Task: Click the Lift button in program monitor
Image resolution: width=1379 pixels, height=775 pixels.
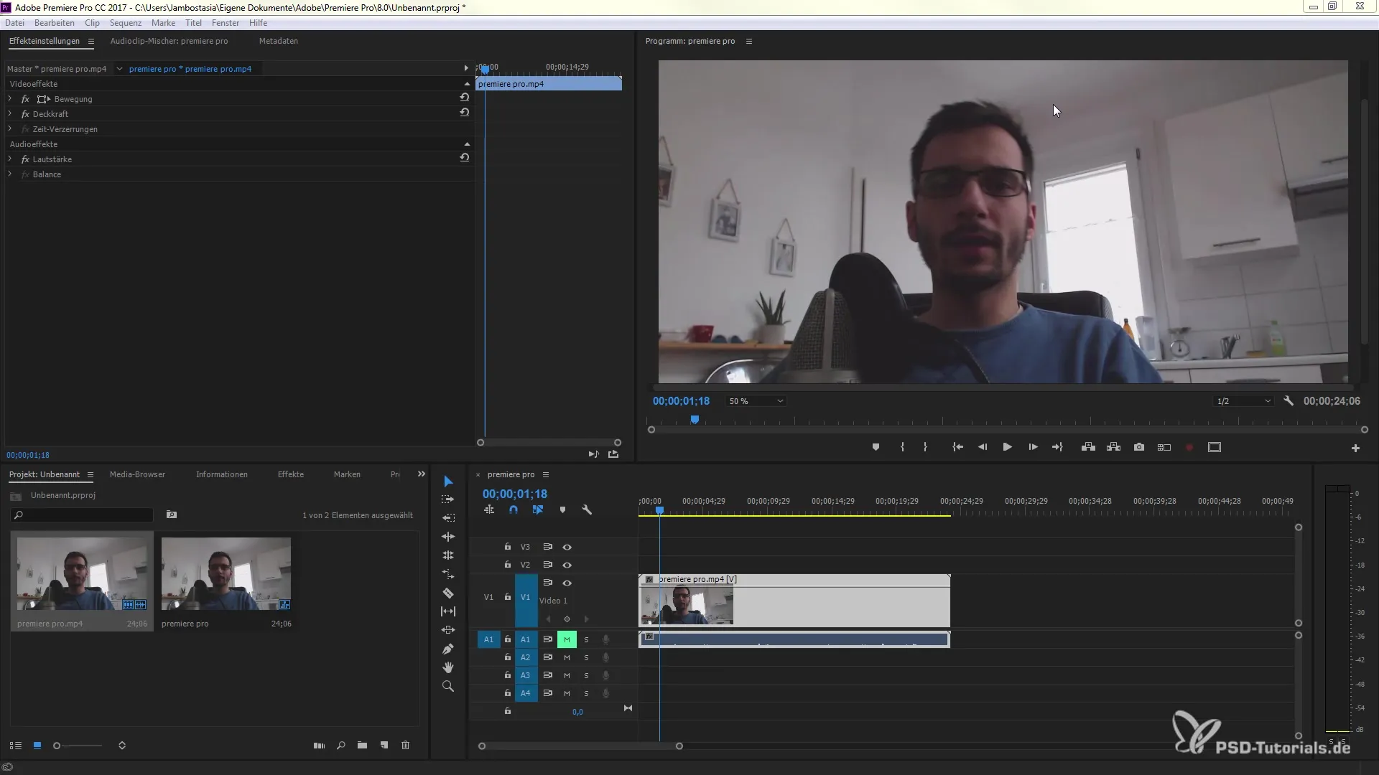Action: click(x=1088, y=447)
